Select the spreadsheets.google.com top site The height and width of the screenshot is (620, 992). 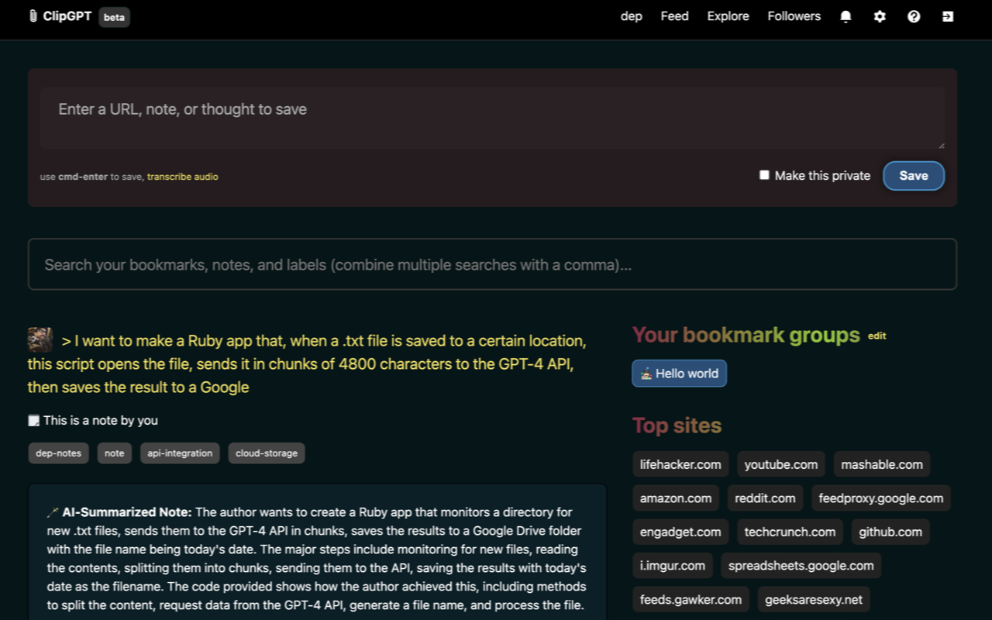tap(801, 566)
